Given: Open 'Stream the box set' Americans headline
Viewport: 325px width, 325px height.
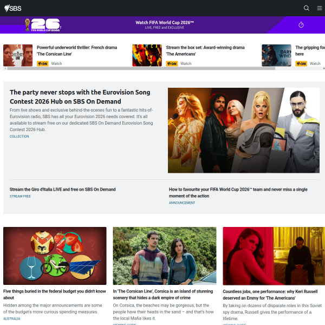Looking at the screenshot, I should pos(205,51).
